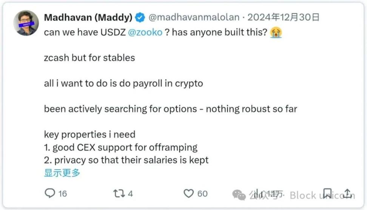Open Madhavan's profile picture
The height and width of the screenshot is (210, 367).
coord(26,23)
